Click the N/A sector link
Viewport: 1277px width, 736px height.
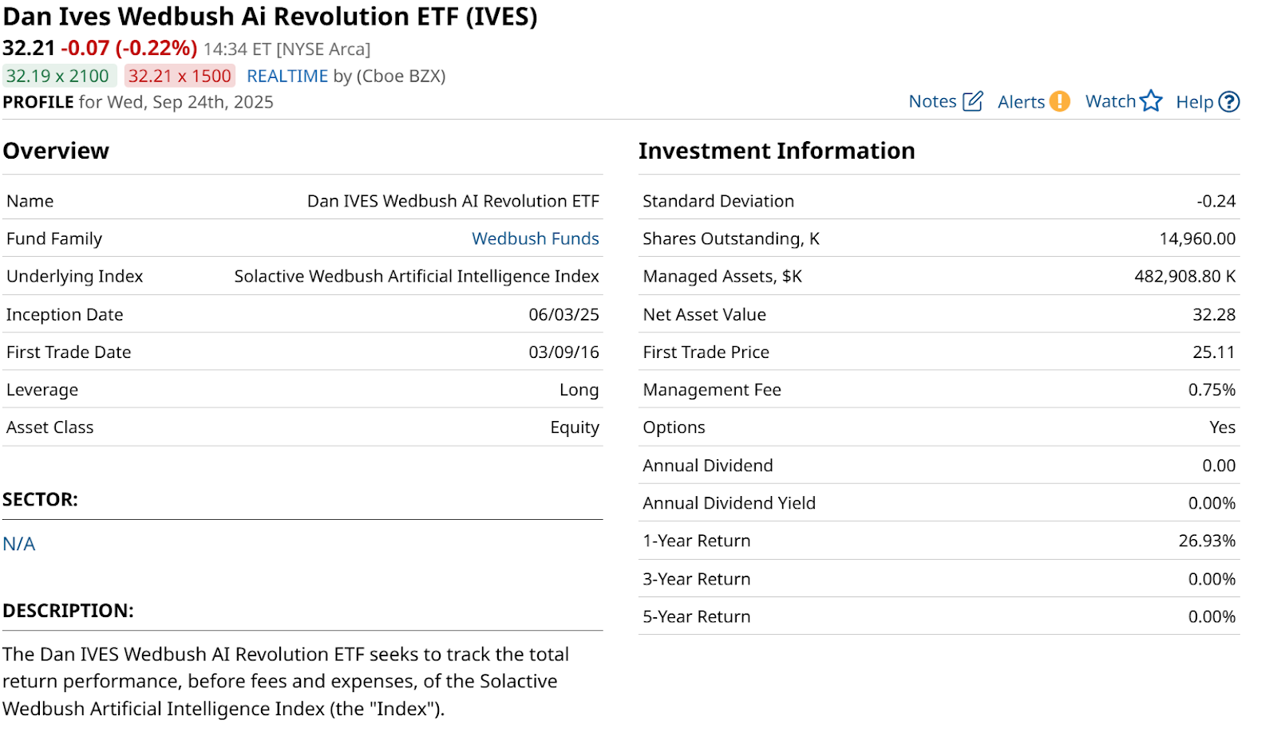point(19,544)
